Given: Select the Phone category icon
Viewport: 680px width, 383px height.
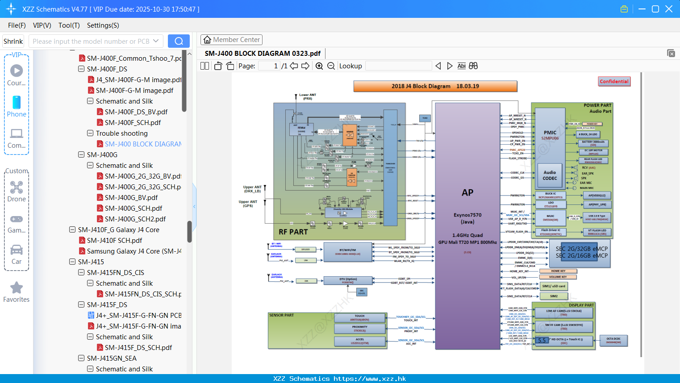Looking at the screenshot, I should click(x=17, y=107).
